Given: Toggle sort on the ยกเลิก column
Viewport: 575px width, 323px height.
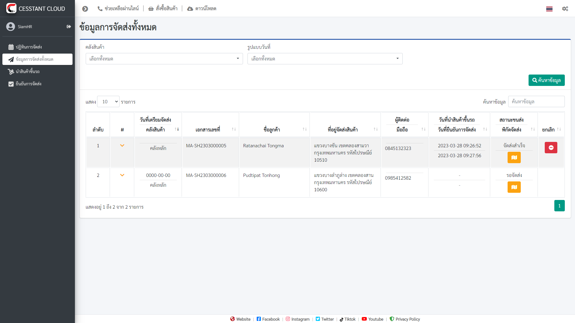Looking at the screenshot, I should (559, 129).
